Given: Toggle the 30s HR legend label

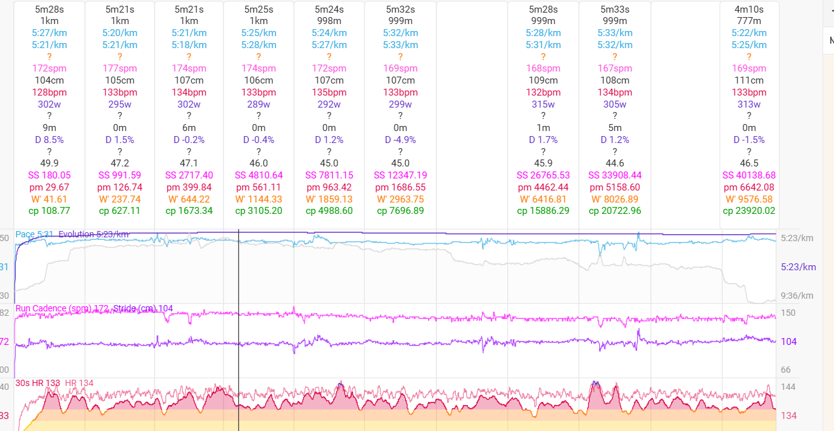Looking at the screenshot, I should tap(37, 383).
